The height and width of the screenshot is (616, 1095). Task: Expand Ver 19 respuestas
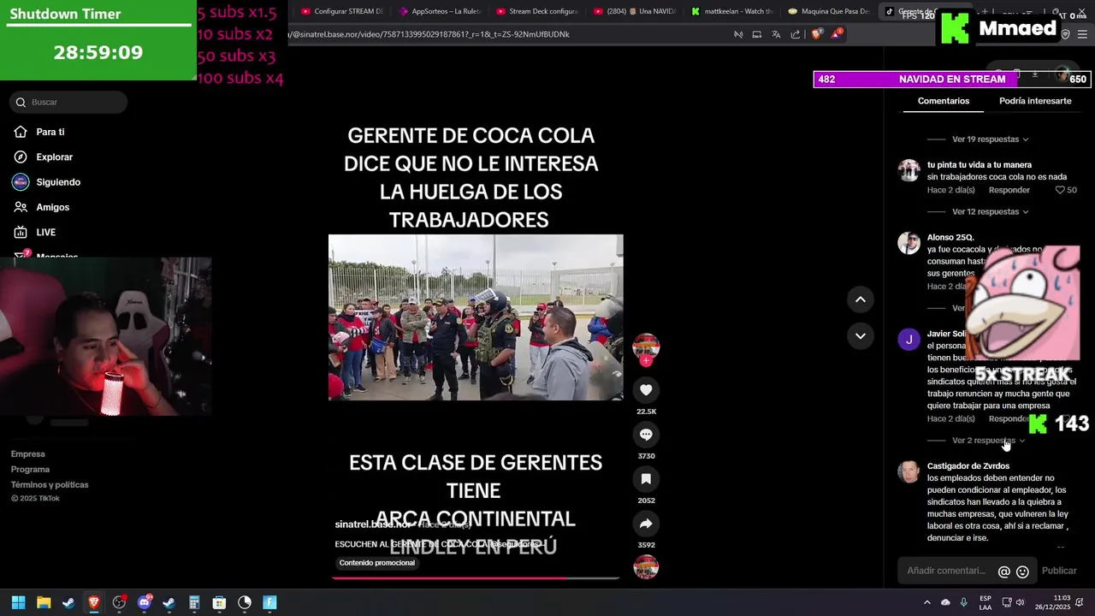pos(990,139)
